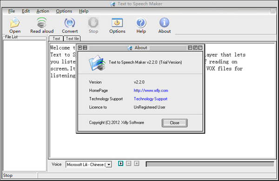Click the v2.2.0 version value
Viewport: 279px width, 181px height.
pyautogui.click(x=139, y=82)
